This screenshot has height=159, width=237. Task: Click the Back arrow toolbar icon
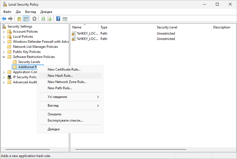coord(4,19)
